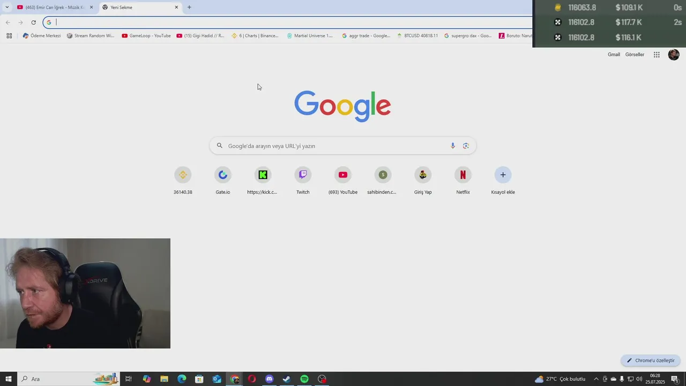Open the sahibinden.com shortcut tile
The height and width of the screenshot is (386, 686).
[383, 181]
